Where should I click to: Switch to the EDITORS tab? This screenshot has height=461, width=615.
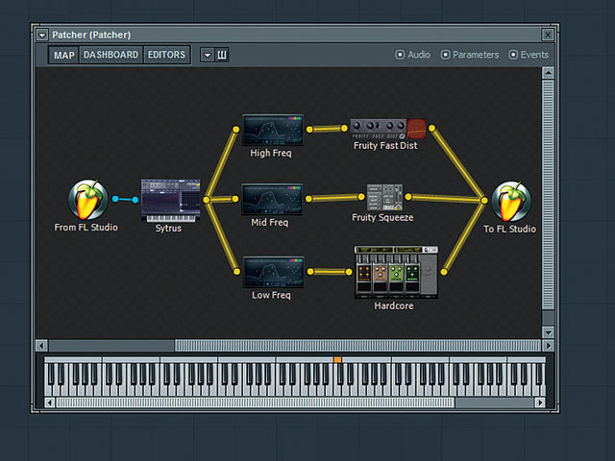click(166, 55)
